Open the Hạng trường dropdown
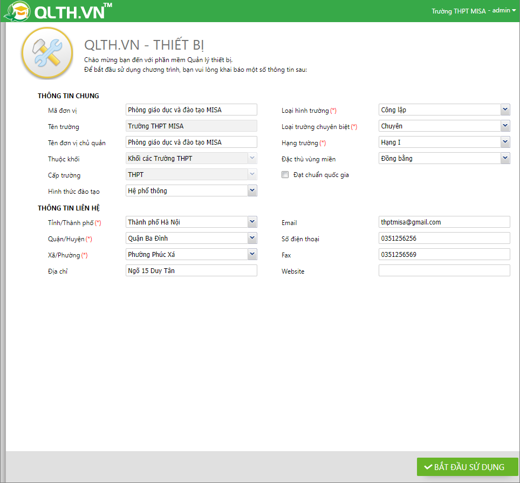520x483 pixels. click(x=505, y=142)
